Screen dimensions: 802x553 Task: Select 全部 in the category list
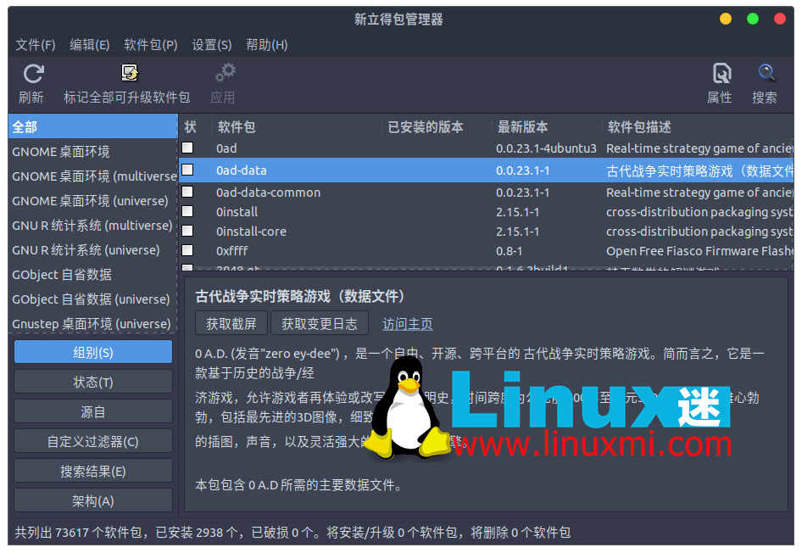(92, 126)
